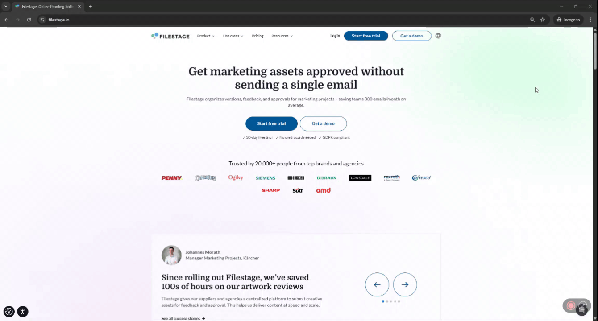Open See all success stories link
Screen dimensions: 598x321
click(x=183, y=318)
